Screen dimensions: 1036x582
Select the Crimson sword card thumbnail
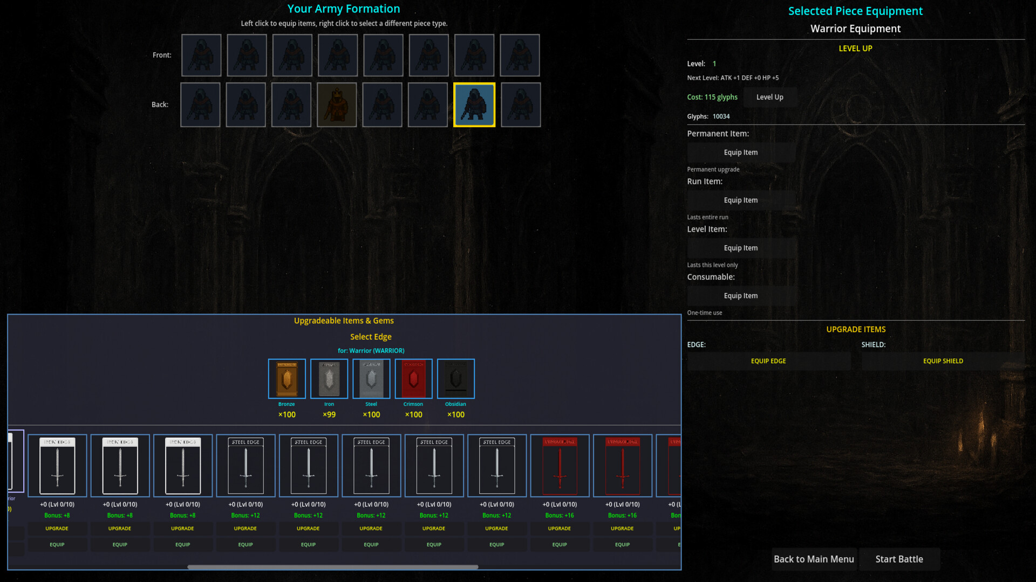[560, 465]
